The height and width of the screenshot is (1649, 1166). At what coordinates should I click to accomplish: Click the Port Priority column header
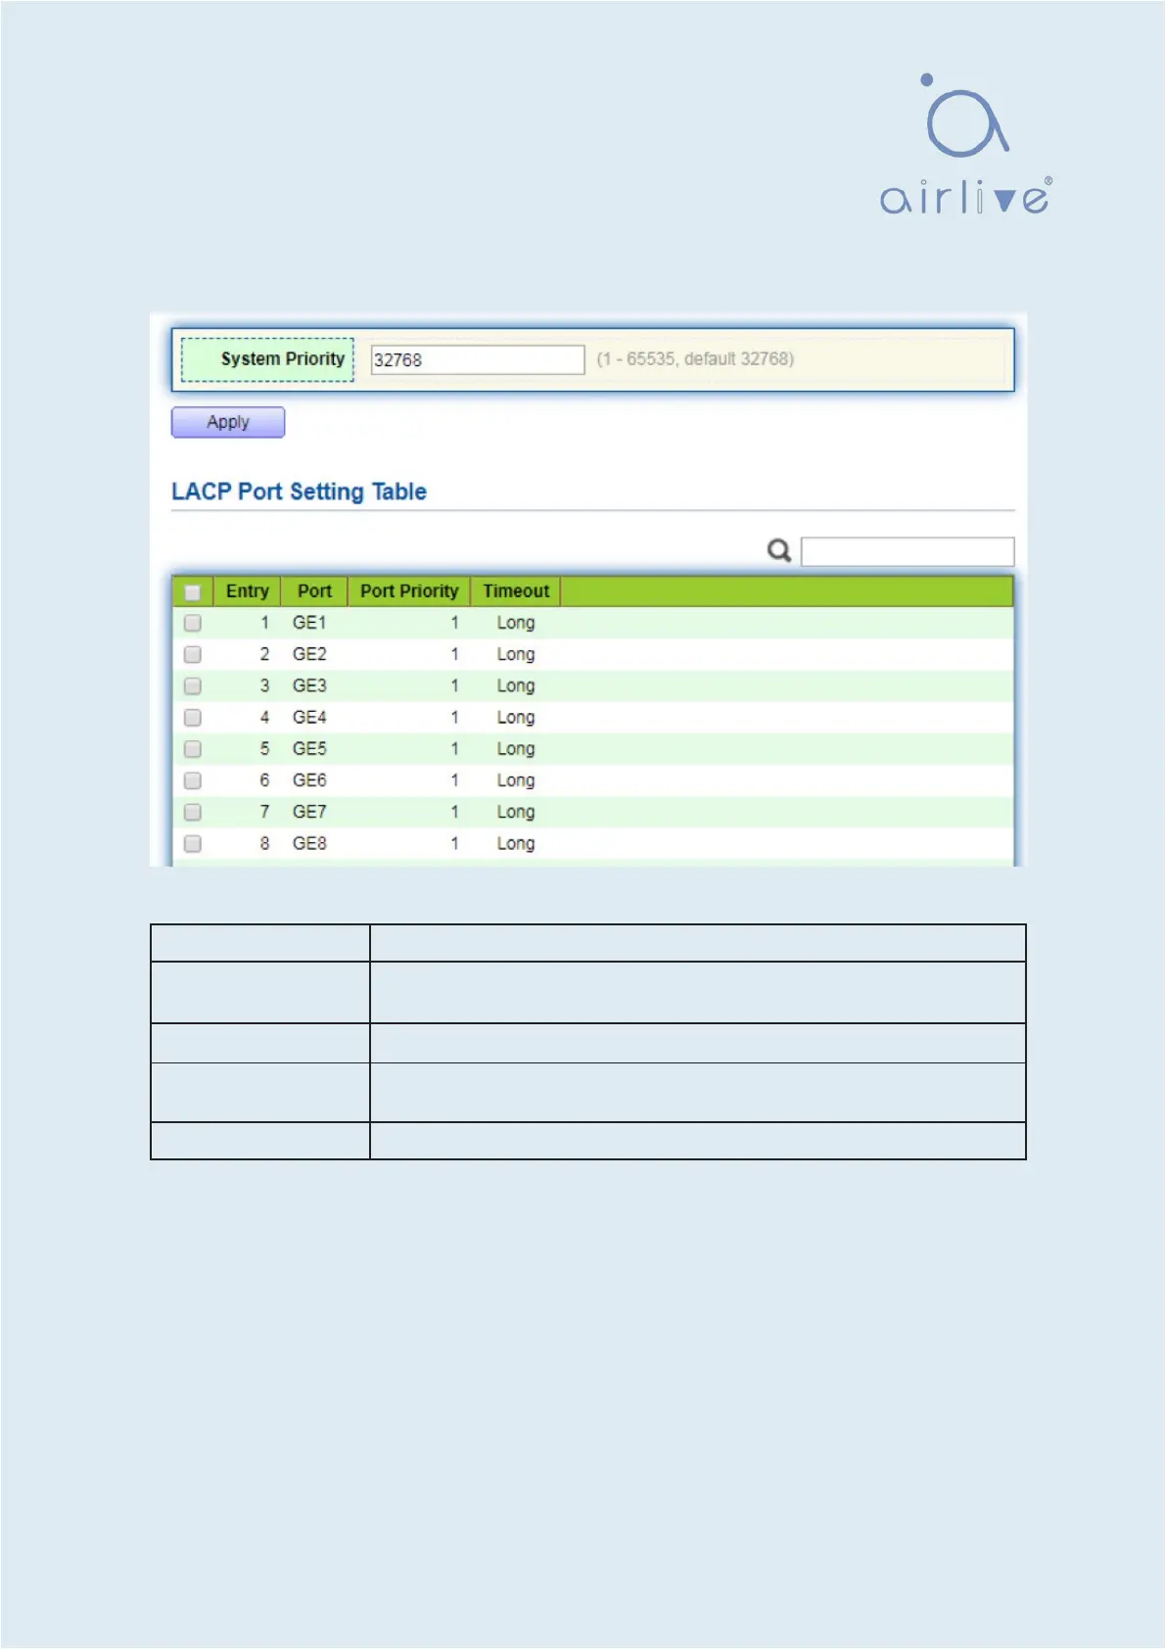click(x=408, y=591)
